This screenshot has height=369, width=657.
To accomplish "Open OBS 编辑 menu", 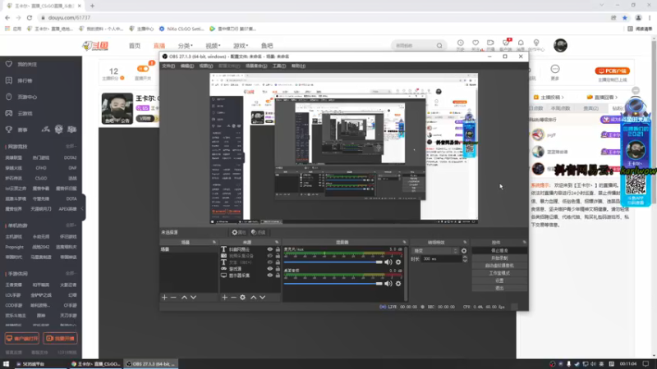I will (187, 66).
